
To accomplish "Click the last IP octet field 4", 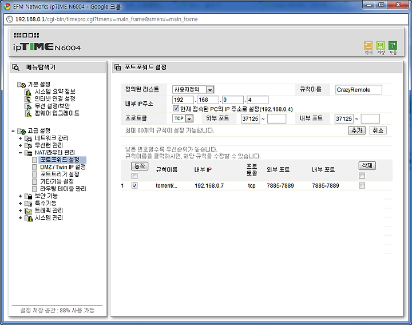I will (257, 100).
